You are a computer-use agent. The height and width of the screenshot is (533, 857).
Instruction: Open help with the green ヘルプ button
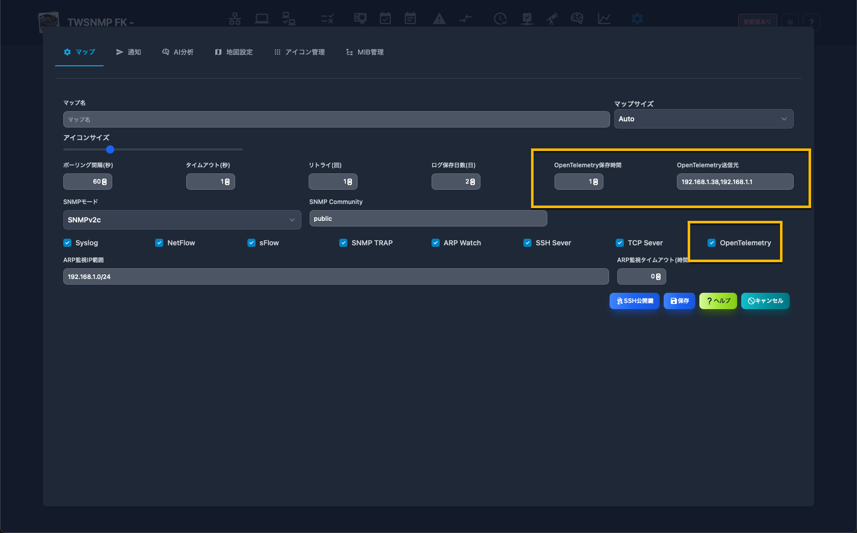coord(718,301)
